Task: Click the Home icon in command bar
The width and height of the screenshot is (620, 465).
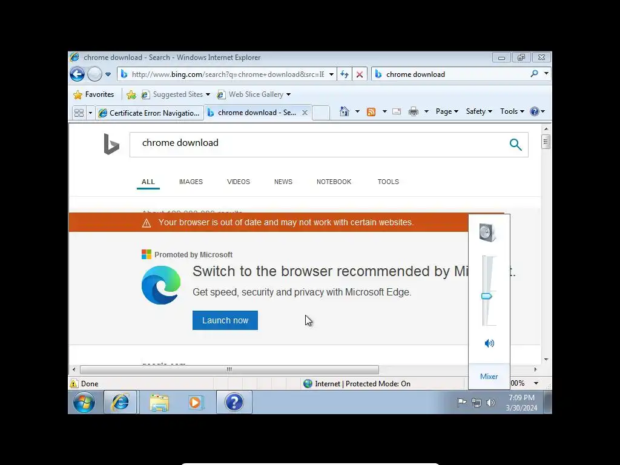Action: 345,111
